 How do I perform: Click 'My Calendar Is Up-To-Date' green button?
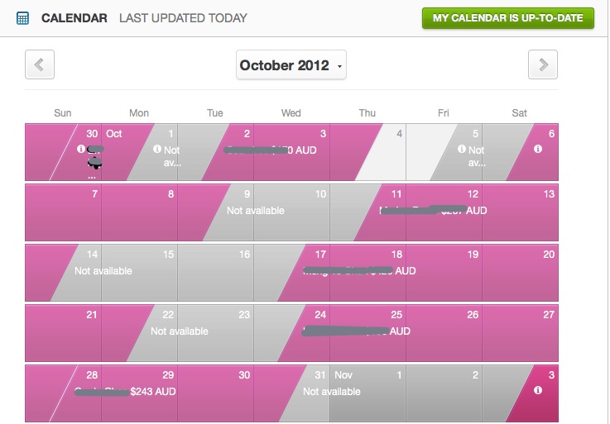coord(508,18)
